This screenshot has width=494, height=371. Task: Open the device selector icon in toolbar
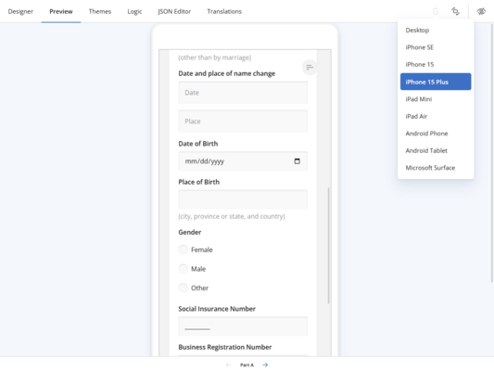[x=436, y=11]
